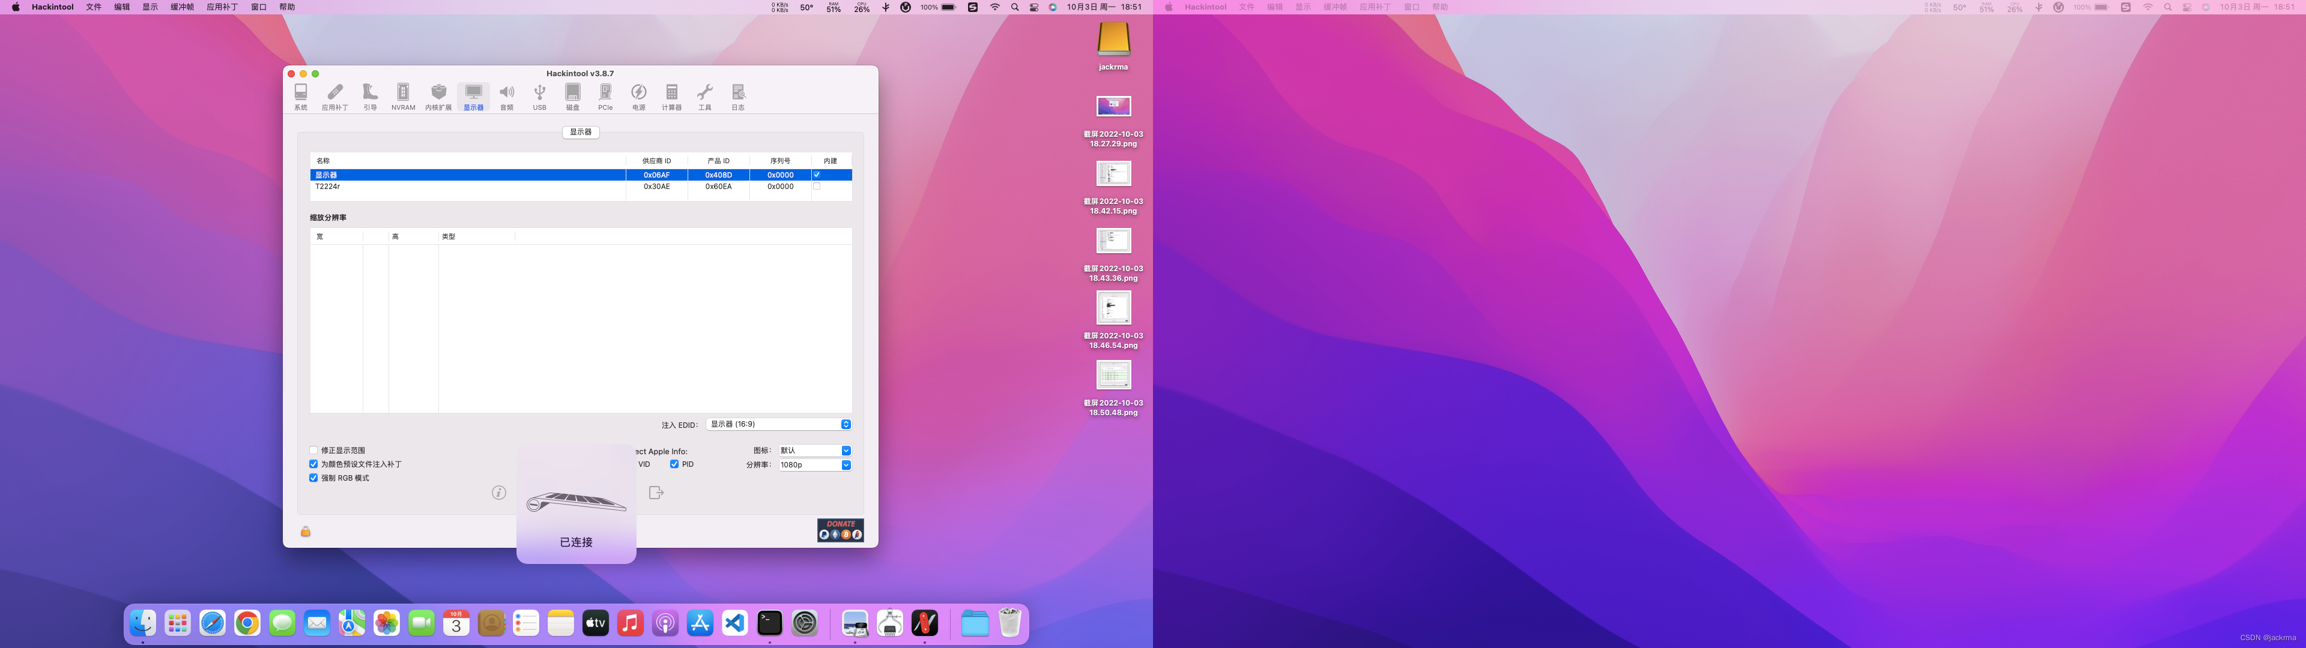This screenshot has height=648, width=2306.
Task: Click the info icon in Hackintool
Action: (500, 492)
